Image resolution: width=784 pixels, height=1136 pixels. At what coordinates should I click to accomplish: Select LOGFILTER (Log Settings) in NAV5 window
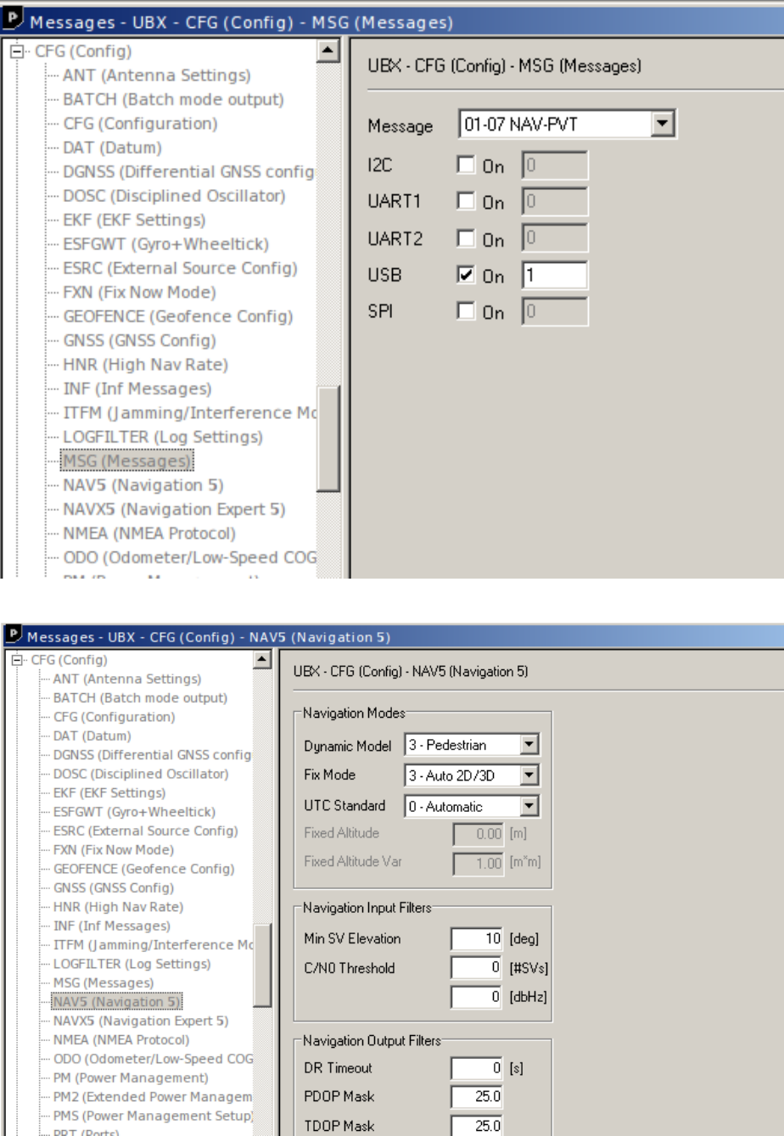(x=133, y=965)
